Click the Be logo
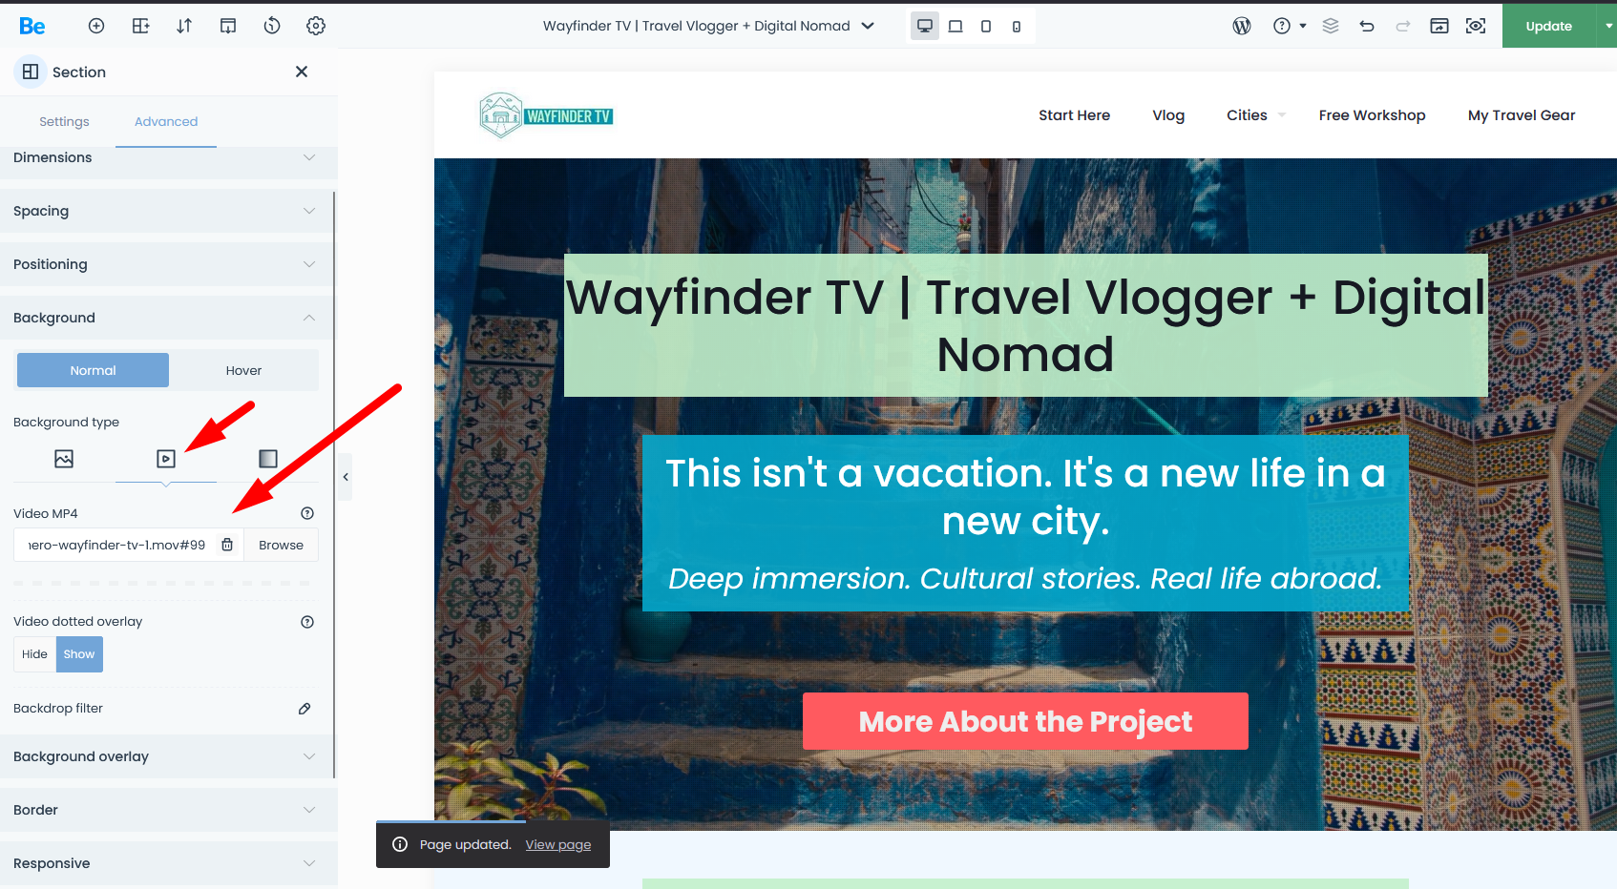 [x=32, y=26]
